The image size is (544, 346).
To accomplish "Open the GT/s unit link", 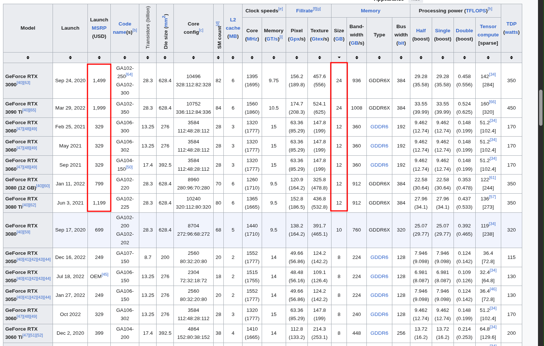I will (272, 39).
